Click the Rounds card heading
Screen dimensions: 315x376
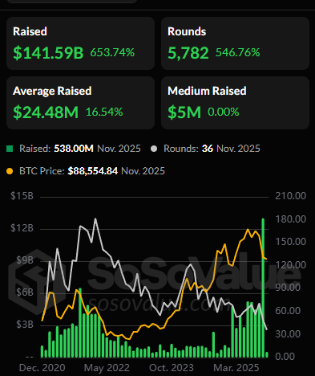(187, 31)
